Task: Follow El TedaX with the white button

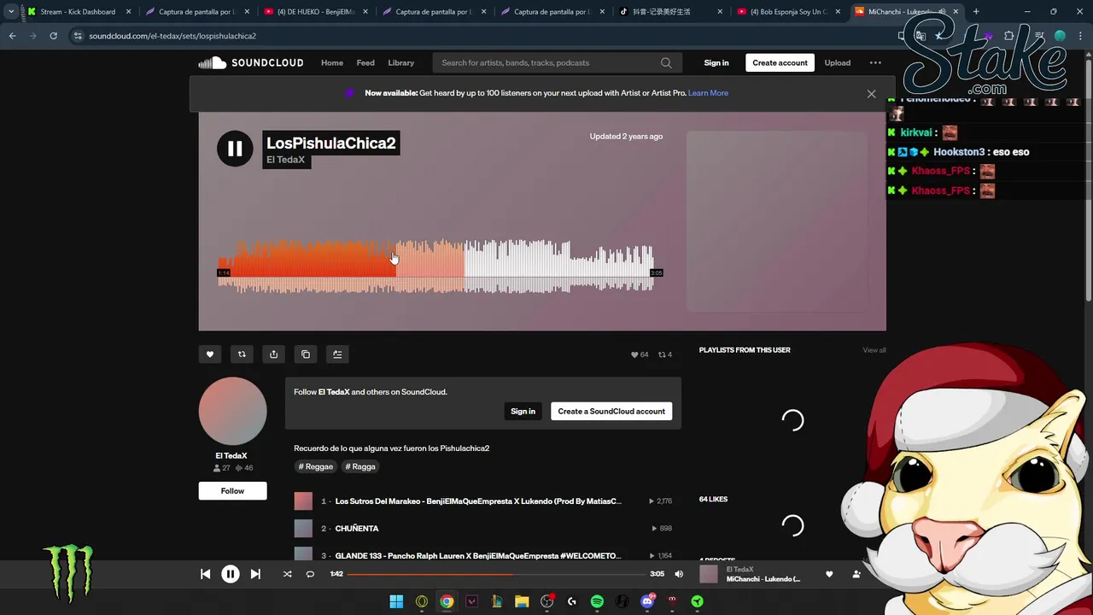Action: click(x=232, y=490)
